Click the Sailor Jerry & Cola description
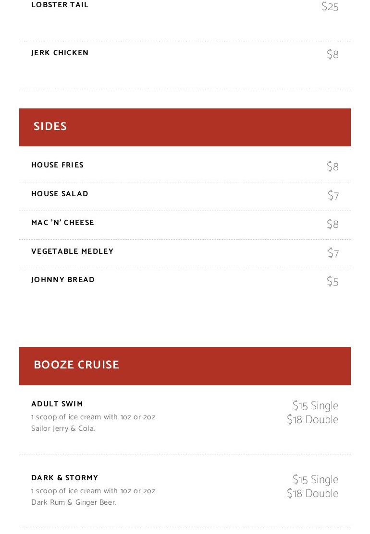Image resolution: width=370 pixels, height=534 pixels. pyautogui.click(x=63, y=428)
